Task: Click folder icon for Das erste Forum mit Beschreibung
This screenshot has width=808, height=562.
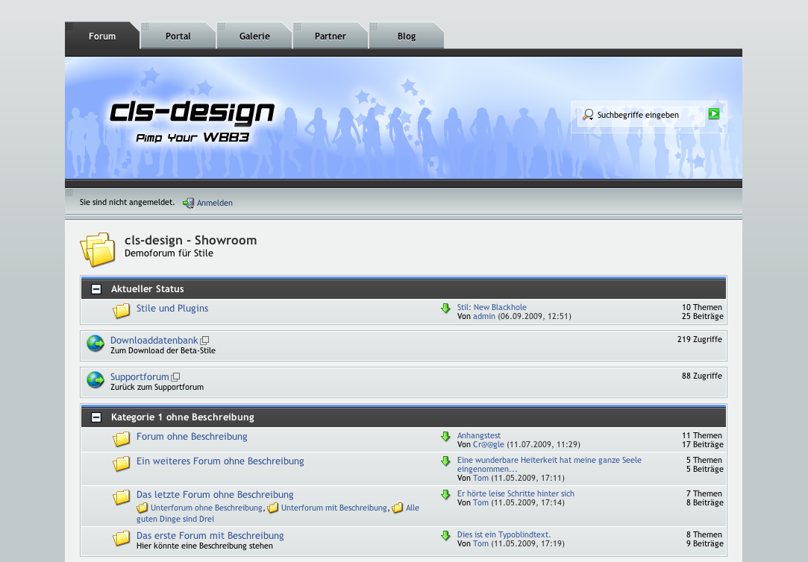Action: coord(122,538)
